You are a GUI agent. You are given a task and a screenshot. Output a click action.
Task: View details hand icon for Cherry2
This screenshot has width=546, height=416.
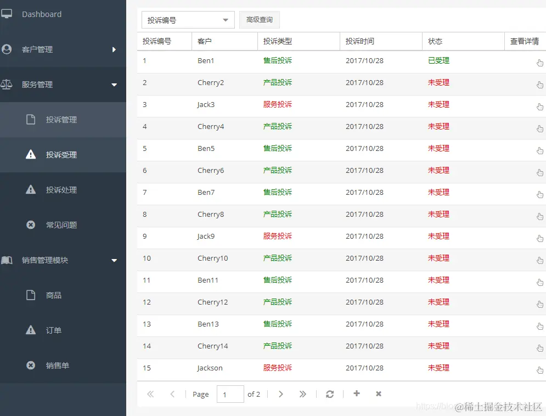pos(540,85)
